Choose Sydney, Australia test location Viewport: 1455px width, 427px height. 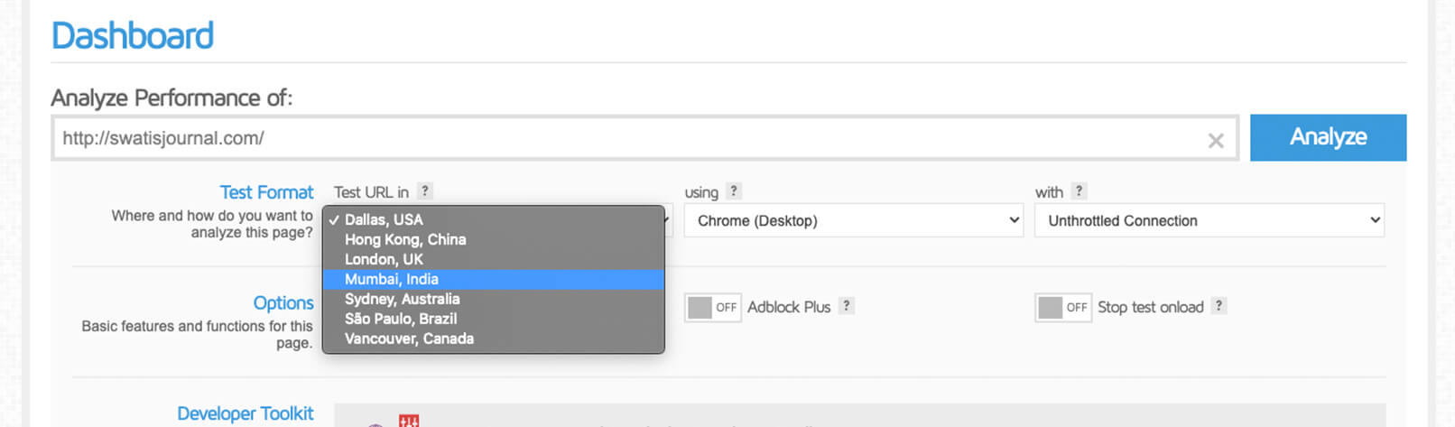494,299
